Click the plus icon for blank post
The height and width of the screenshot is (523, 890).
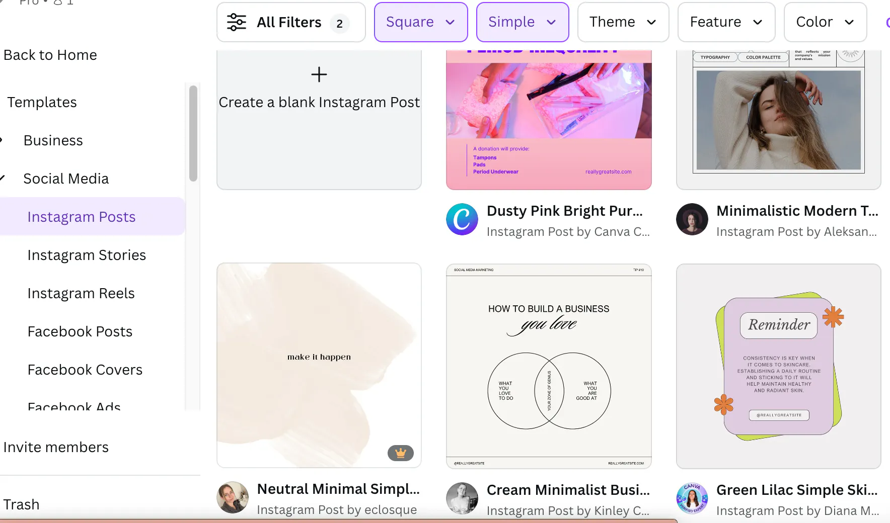[x=319, y=74]
